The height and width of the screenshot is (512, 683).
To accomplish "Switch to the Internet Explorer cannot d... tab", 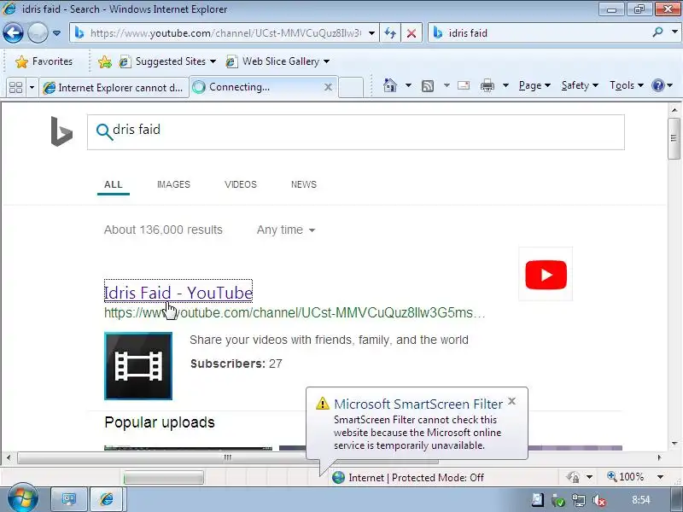I will (114, 88).
